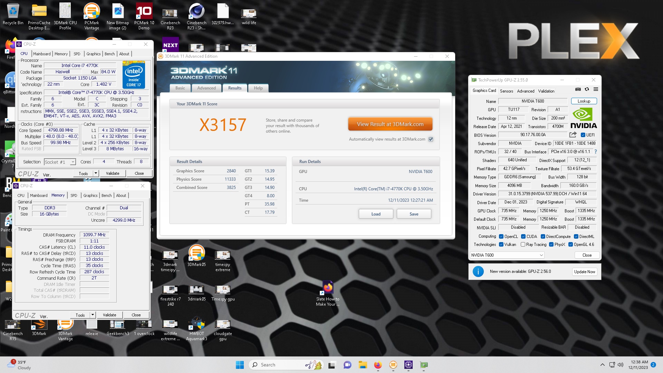Toggle the DirectML checkbox
The image size is (663, 373).
576,237
